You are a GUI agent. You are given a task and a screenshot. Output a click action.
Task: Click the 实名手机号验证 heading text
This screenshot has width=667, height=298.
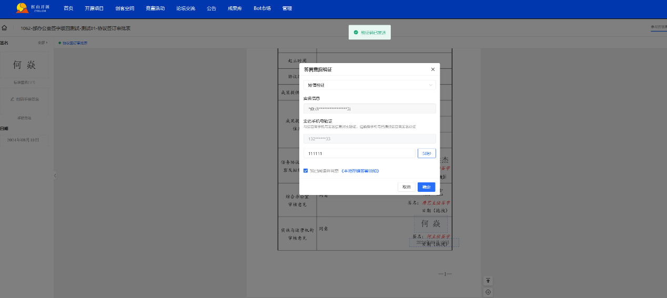(x=318, y=121)
